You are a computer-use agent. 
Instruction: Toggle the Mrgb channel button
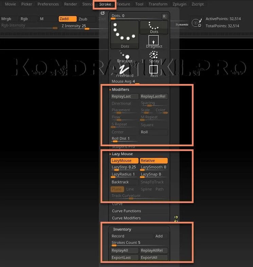click(8, 19)
